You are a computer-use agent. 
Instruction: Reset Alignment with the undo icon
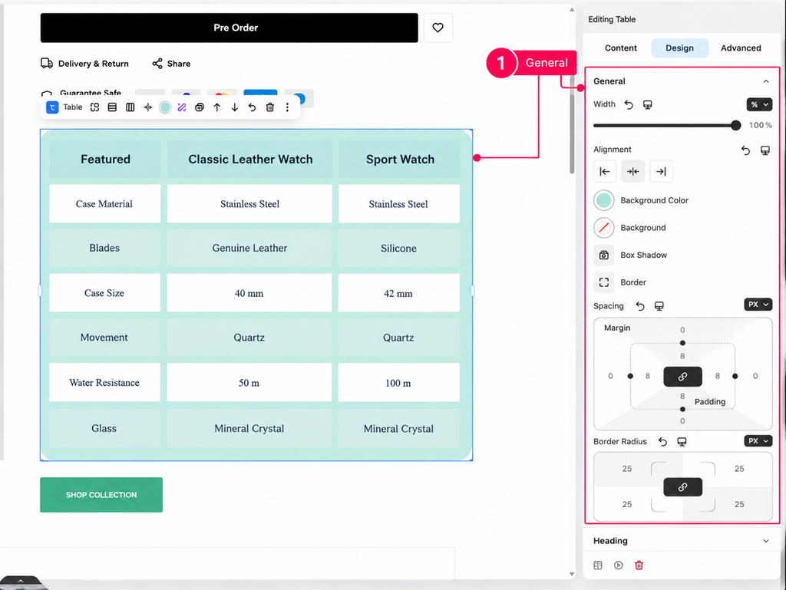(746, 150)
